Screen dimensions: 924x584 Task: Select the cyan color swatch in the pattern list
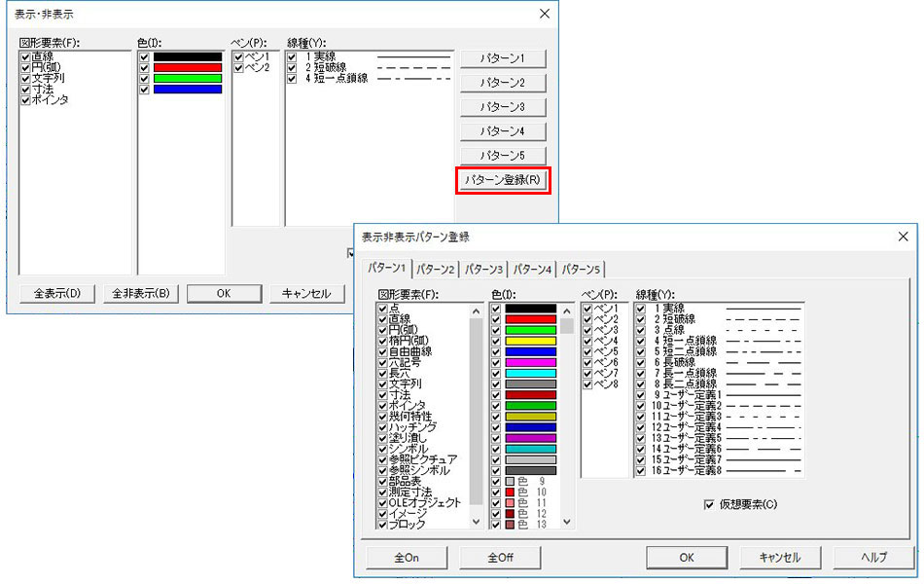click(x=530, y=373)
